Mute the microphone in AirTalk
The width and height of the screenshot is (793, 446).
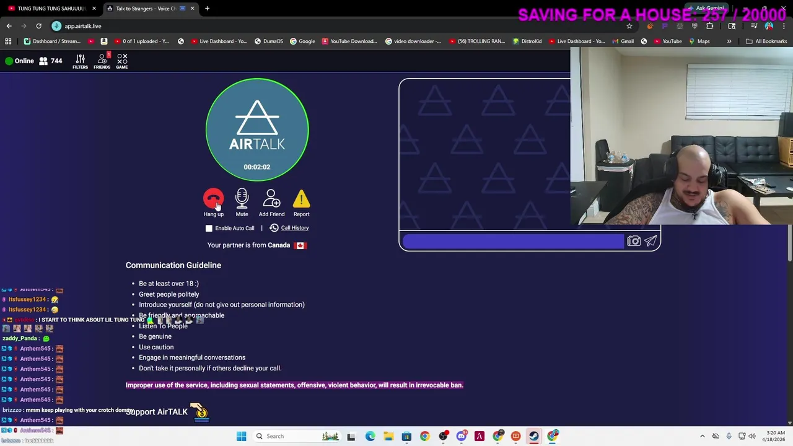pyautogui.click(x=242, y=199)
